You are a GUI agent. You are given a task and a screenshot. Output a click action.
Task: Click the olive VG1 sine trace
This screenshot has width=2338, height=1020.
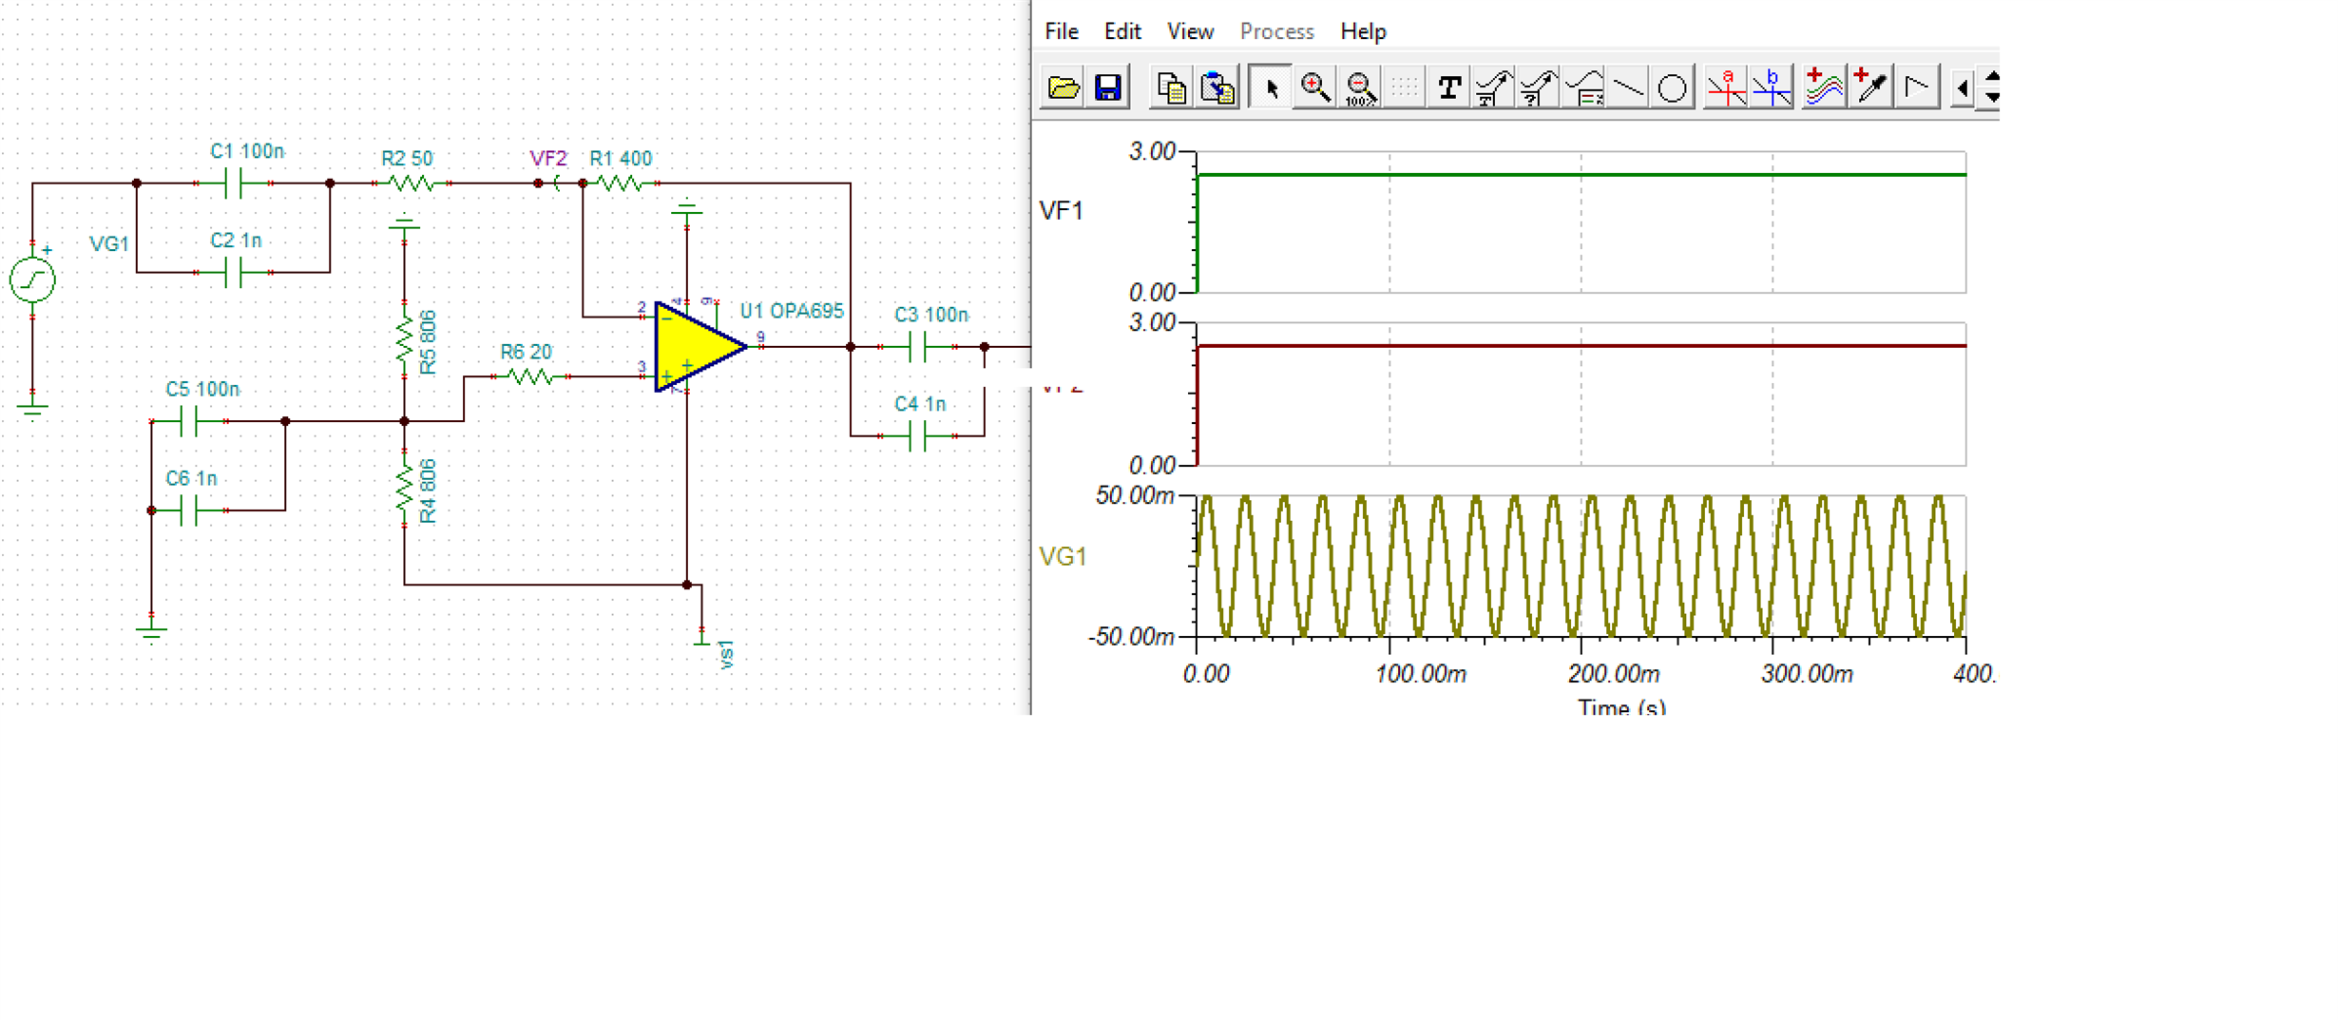(x=1581, y=565)
